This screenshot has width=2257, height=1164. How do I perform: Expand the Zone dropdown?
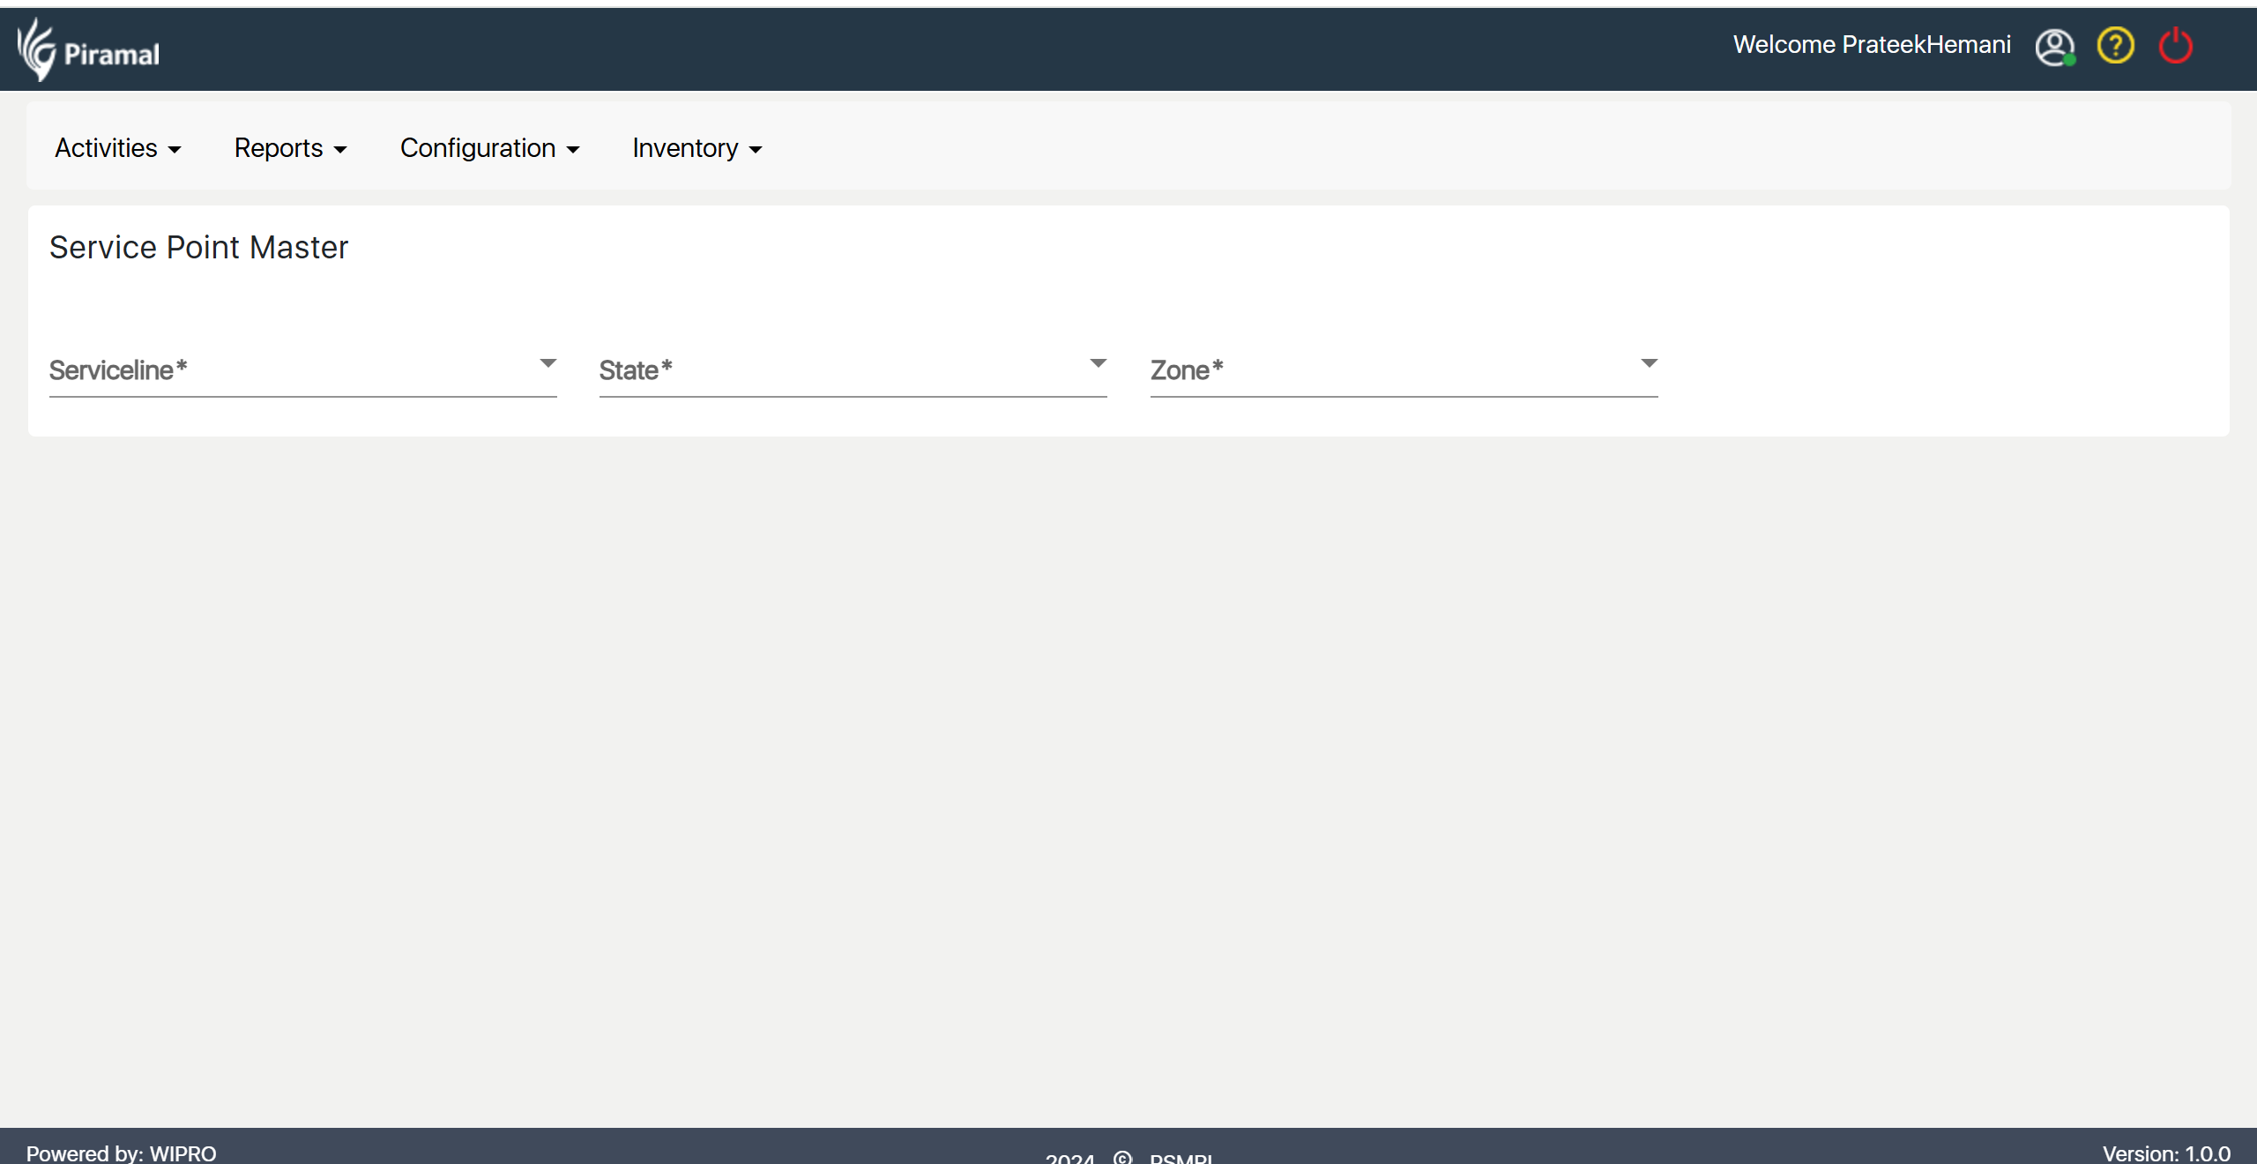(1404, 370)
